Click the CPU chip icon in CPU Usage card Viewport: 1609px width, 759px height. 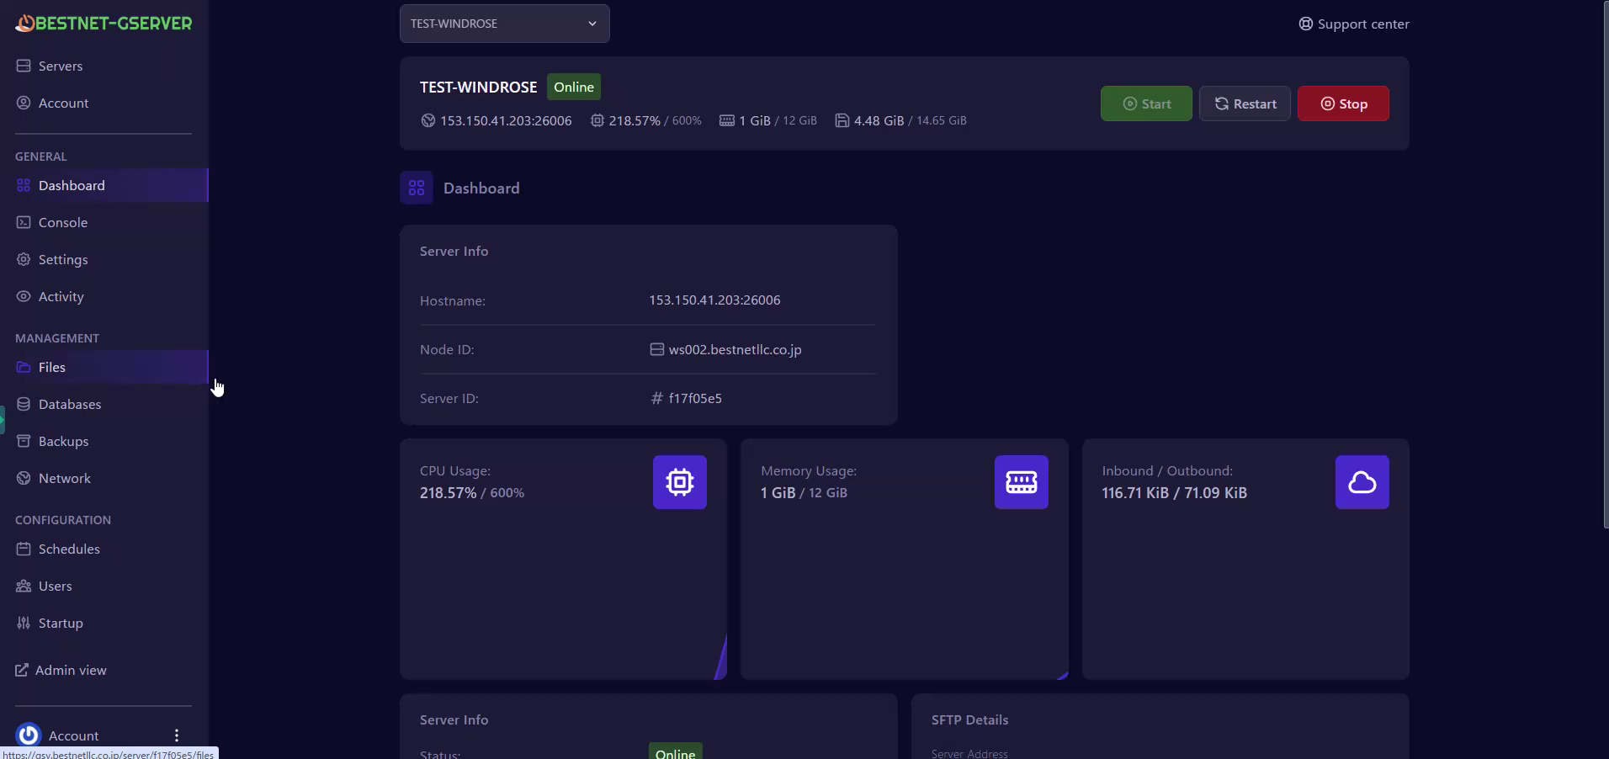(679, 482)
